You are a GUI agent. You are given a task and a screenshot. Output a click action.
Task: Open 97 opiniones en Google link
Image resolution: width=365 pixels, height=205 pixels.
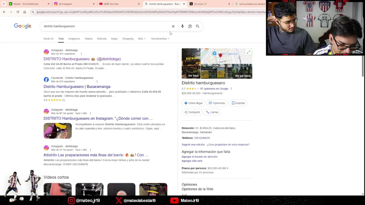(214, 89)
